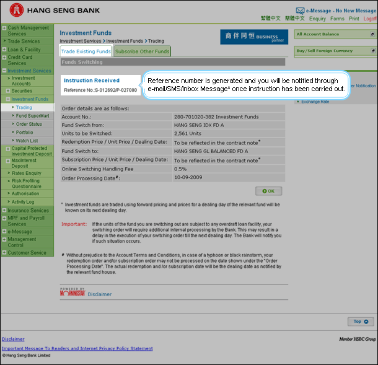Click the Forms link in header
The image size is (378, 365).
click(337, 19)
